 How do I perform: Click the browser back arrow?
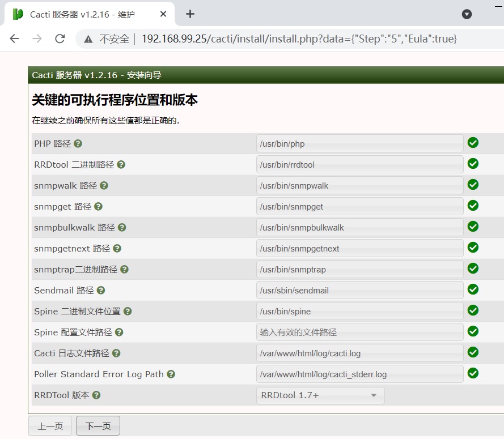pos(15,39)
